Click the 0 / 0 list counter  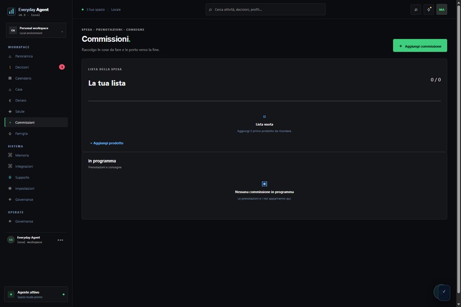pyautogui.click(x=436, y=79)
